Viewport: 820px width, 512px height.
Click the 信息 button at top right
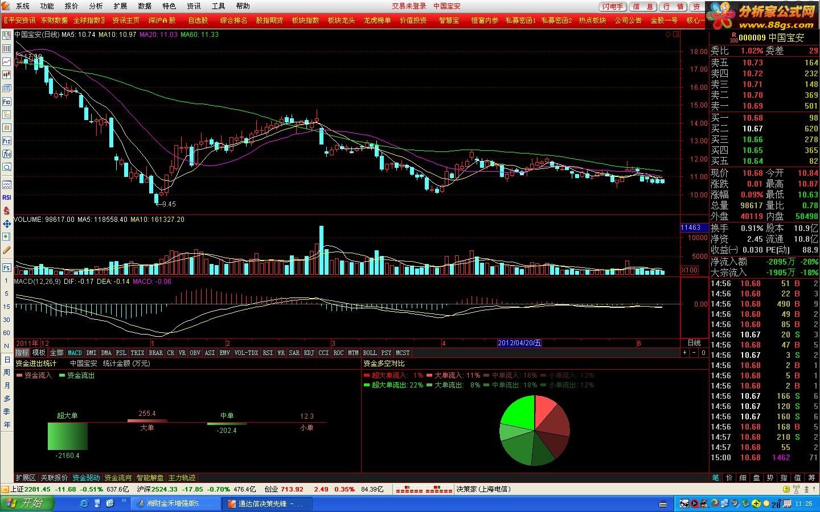(x=644, y=6)
